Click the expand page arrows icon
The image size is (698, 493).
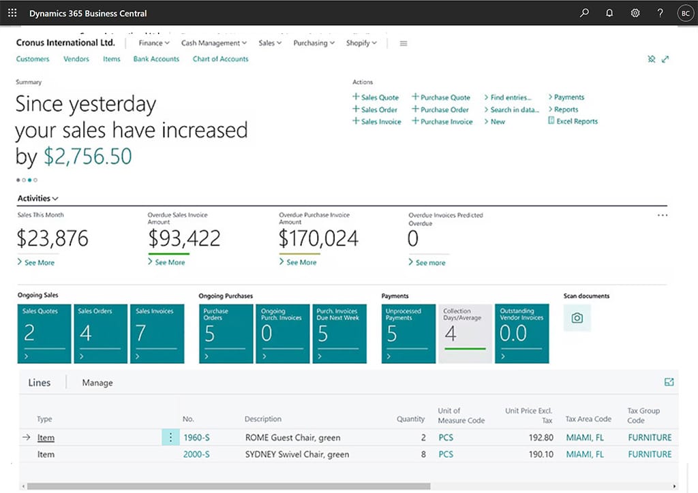pyautogui.click(x=665, y=59)
